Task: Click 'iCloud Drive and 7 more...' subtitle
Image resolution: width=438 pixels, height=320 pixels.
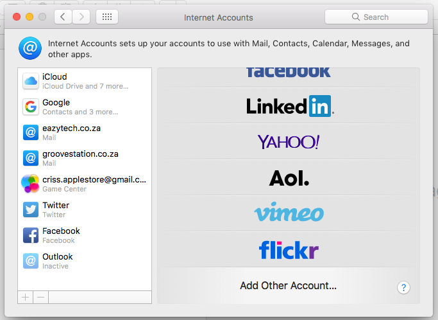Action: [85, 86]
